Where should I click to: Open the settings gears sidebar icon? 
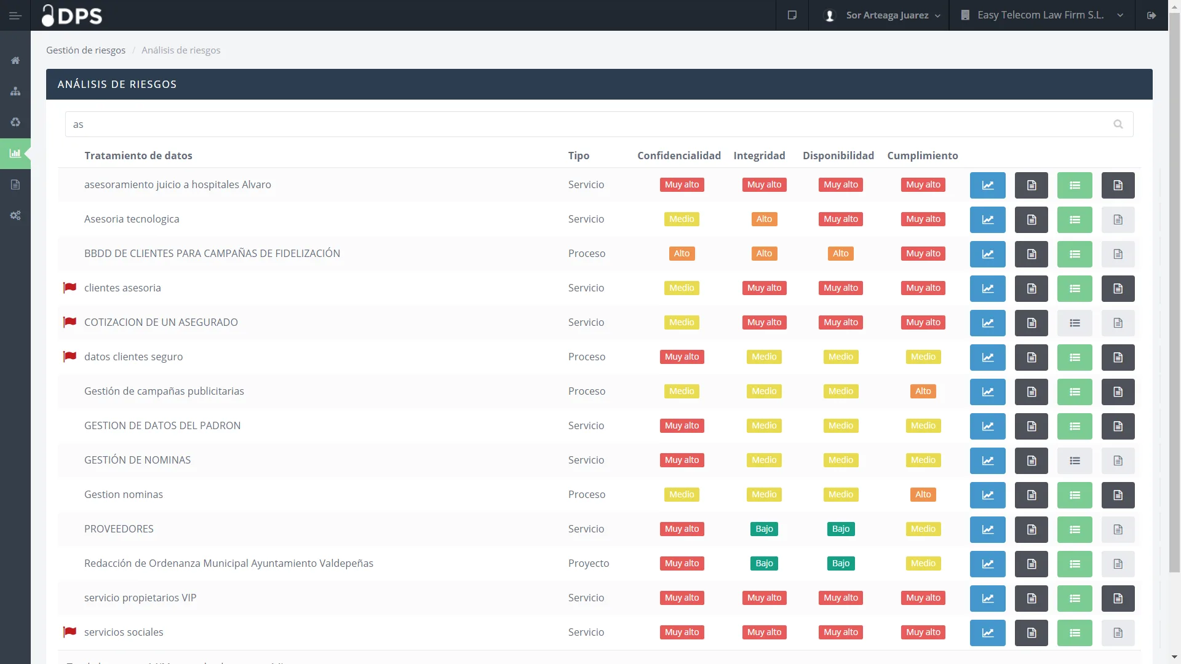pos(15,215)
